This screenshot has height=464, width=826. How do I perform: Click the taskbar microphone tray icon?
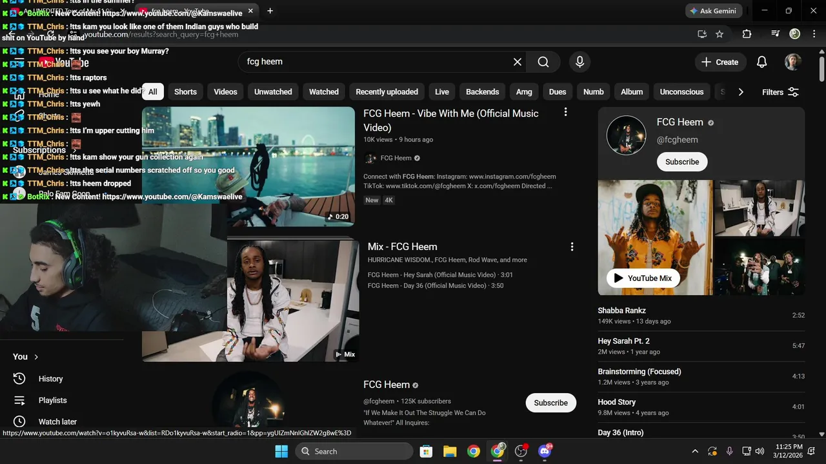(730, 451)
